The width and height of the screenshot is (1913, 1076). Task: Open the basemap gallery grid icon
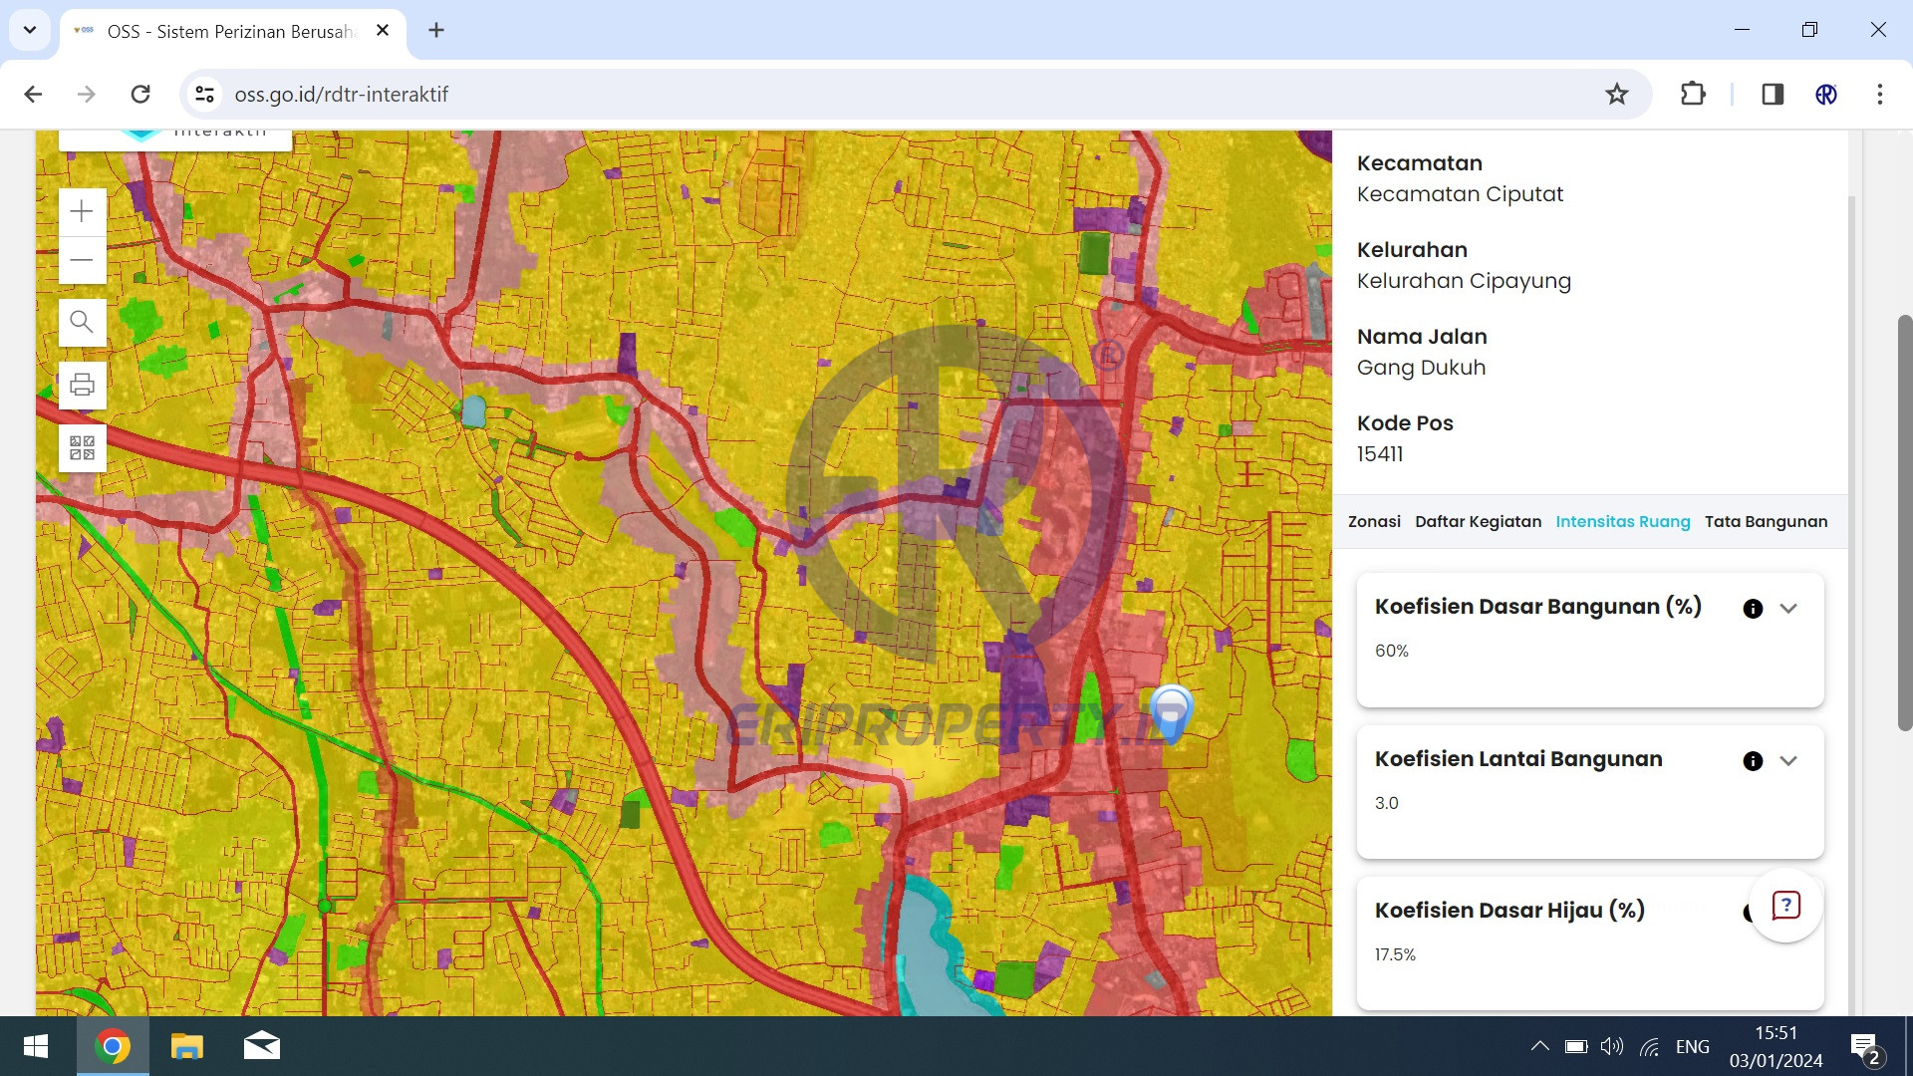tap(82, 447)
